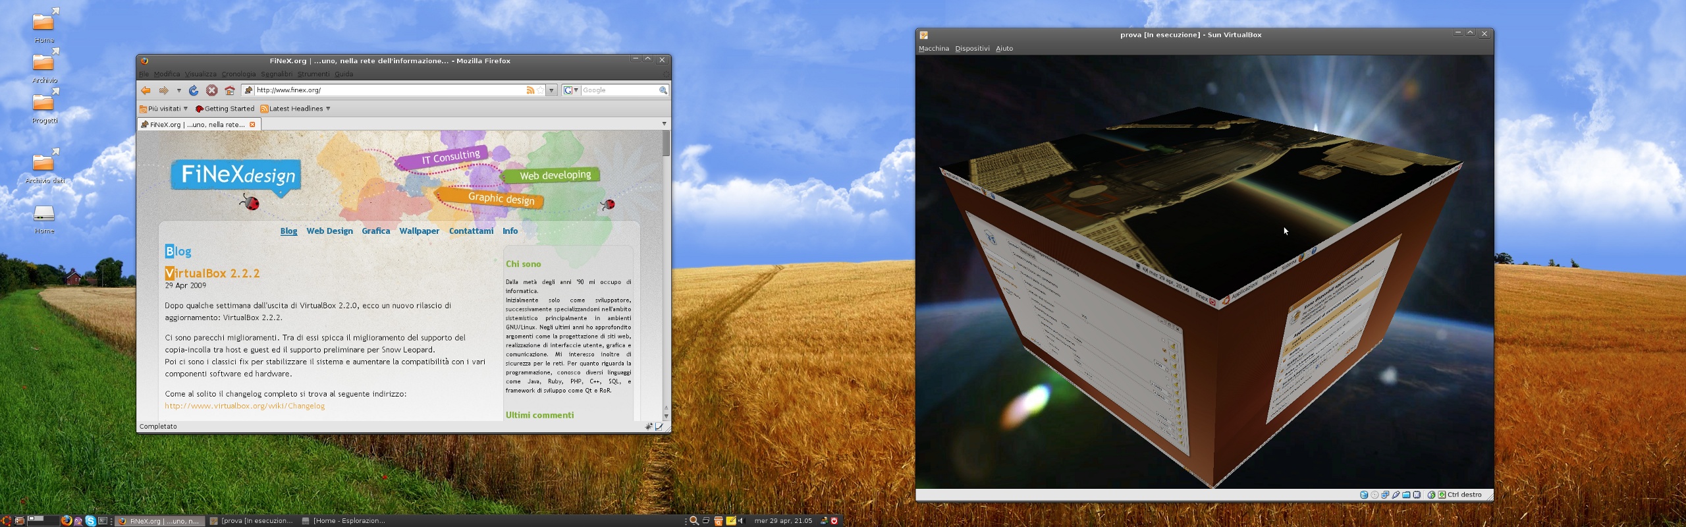
Task: Go back with Firefox's back arrow
Action: (x=146, y=90)
